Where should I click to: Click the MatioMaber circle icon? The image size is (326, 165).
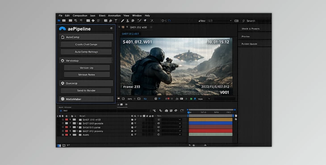point(63,99)
